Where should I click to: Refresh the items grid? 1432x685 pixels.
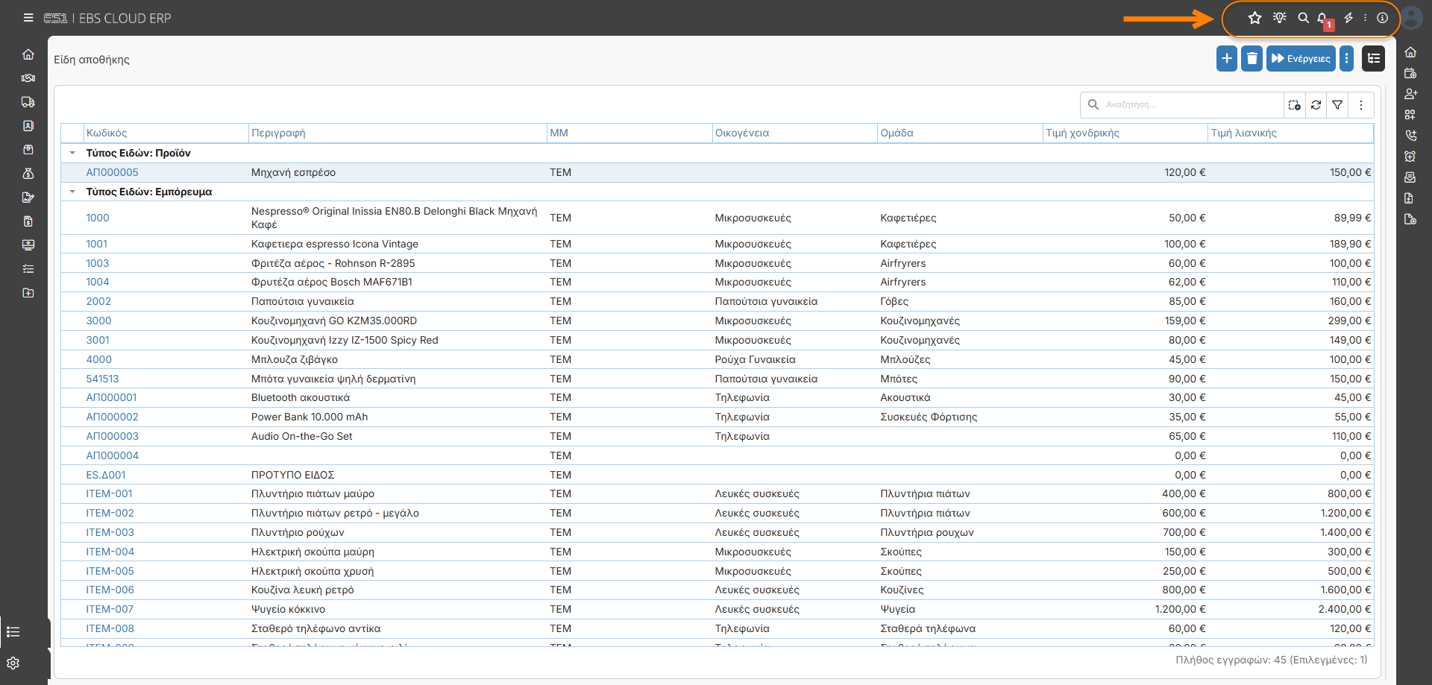click(x=1316, y=105)
